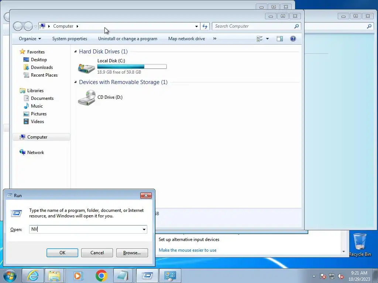Open Explorer help with question mark icon
The height and width of the screenshot is (283, 378).
(x=293, y=39)
